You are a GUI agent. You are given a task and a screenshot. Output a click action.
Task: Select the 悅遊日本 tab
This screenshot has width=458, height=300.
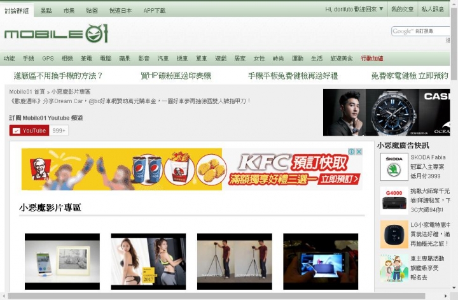coord(120,11)
